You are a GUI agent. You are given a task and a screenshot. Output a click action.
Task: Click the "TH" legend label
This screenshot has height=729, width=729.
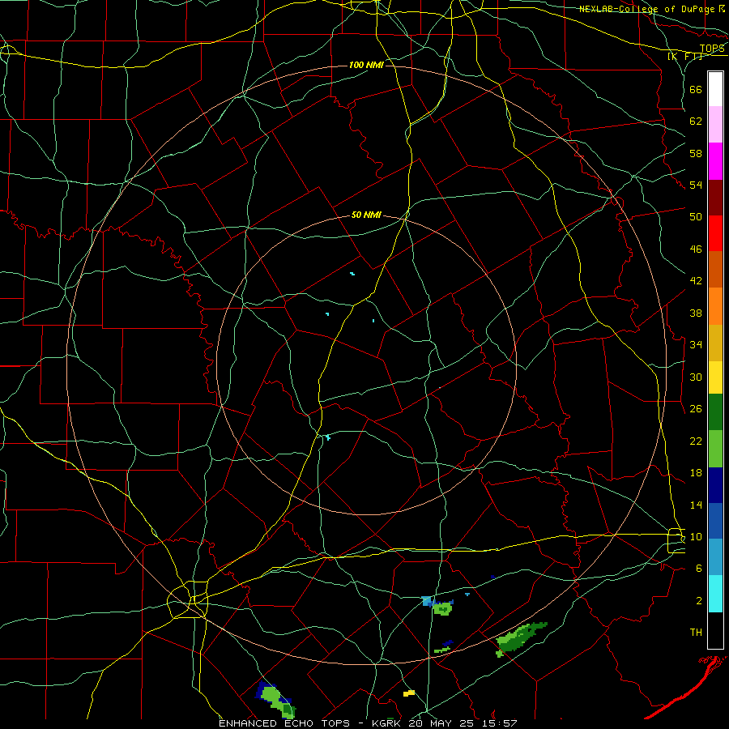pos(696,633)
